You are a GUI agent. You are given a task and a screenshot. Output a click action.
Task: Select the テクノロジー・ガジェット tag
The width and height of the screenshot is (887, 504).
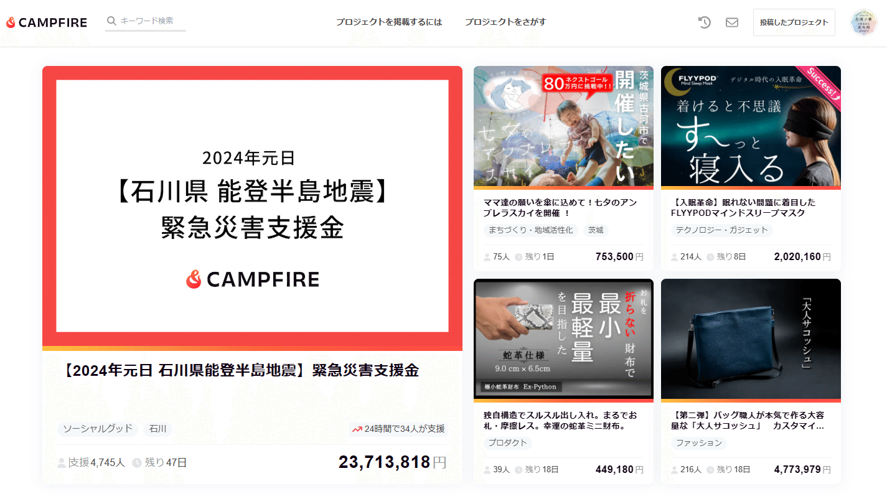(722, 230)
